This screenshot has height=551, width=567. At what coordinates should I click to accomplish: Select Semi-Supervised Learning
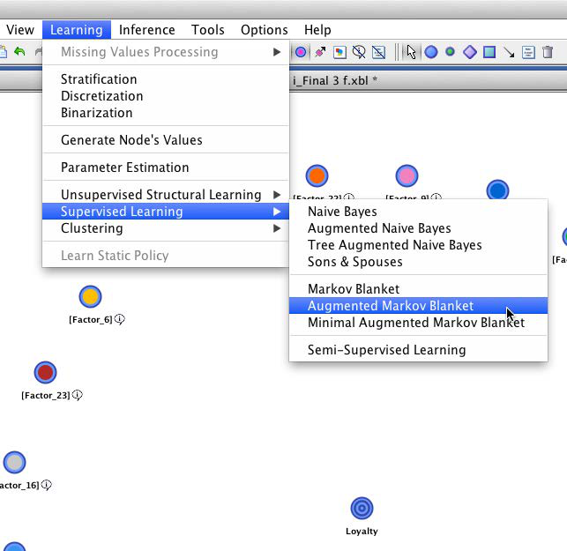[418, 350]
